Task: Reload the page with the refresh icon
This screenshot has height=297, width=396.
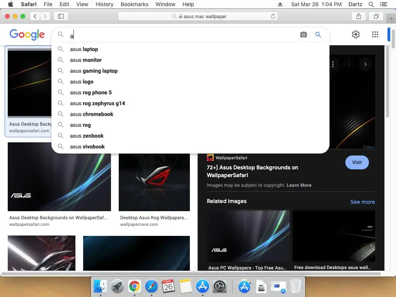Action: 273,16
